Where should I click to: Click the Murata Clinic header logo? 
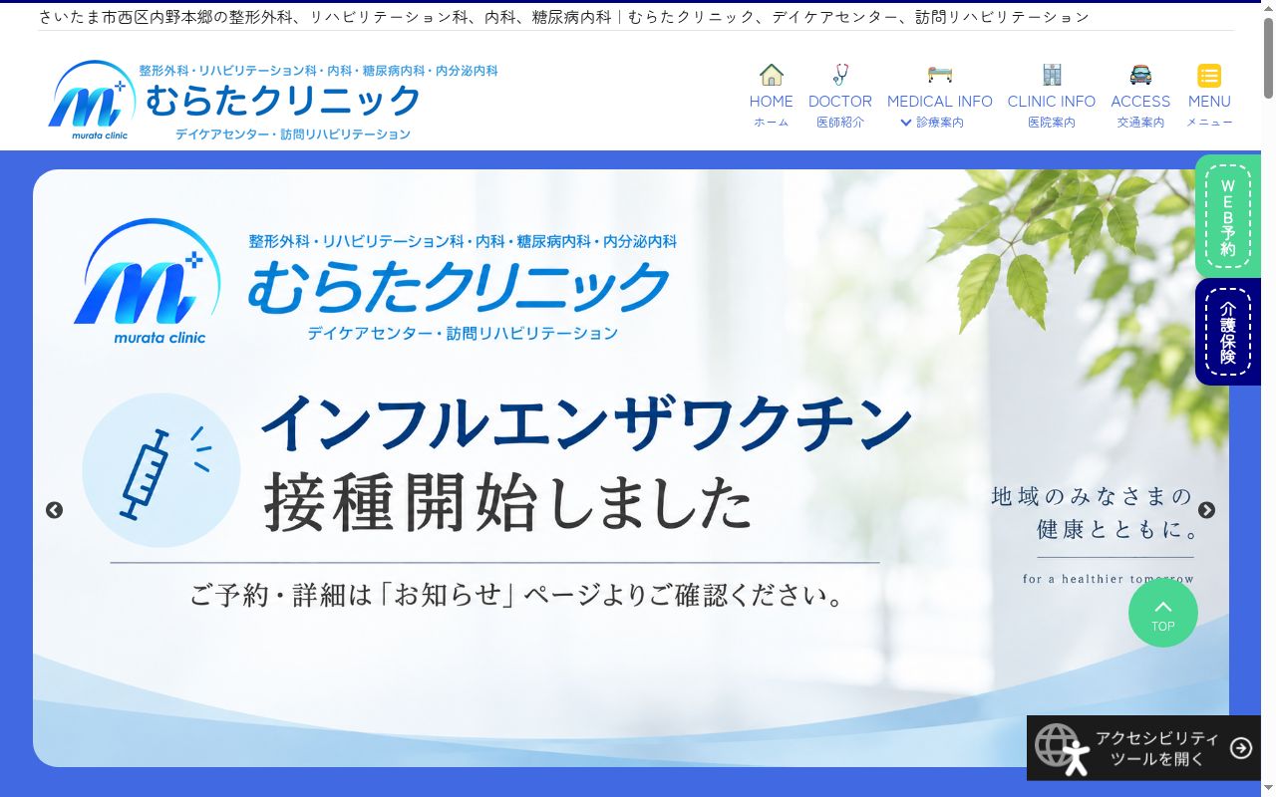272,100
